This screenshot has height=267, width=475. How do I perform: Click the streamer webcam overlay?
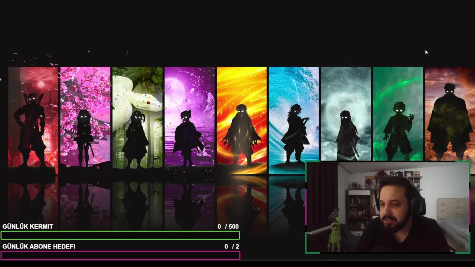tap(388, 207)
